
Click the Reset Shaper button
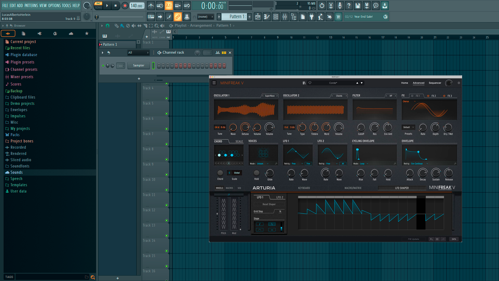coord(269,204)
